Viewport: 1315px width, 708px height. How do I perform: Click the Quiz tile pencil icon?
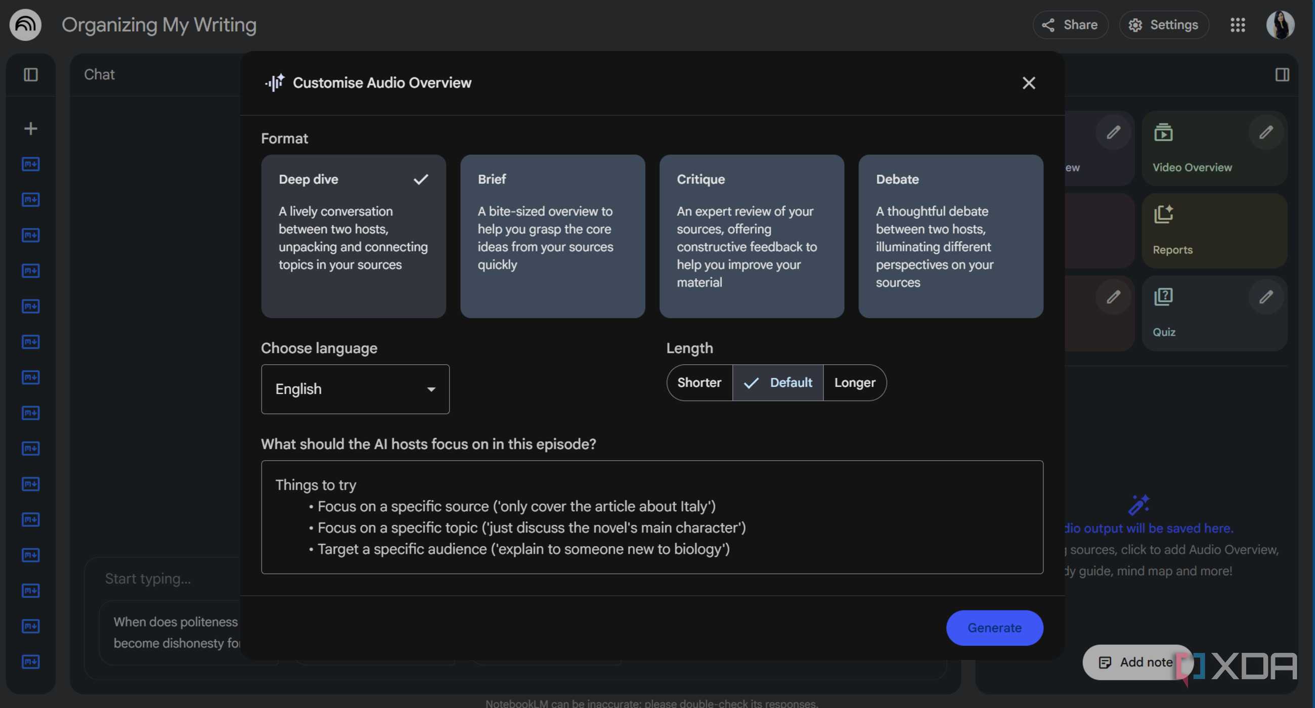tap(1265, 297)
